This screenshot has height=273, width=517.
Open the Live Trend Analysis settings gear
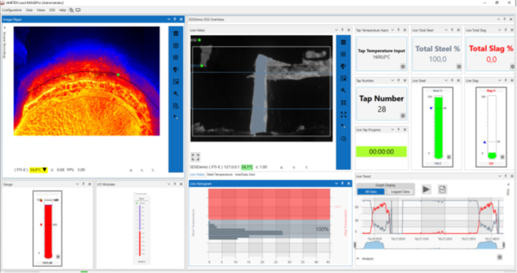[499, 257]
